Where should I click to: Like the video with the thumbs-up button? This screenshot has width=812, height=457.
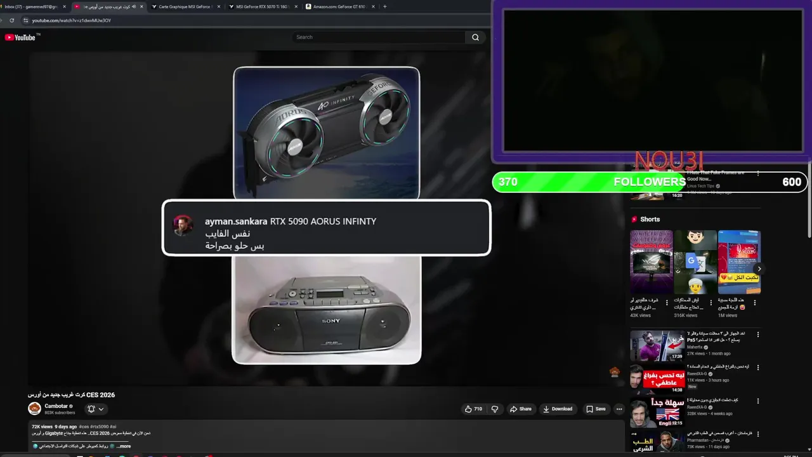coord(473,409)
